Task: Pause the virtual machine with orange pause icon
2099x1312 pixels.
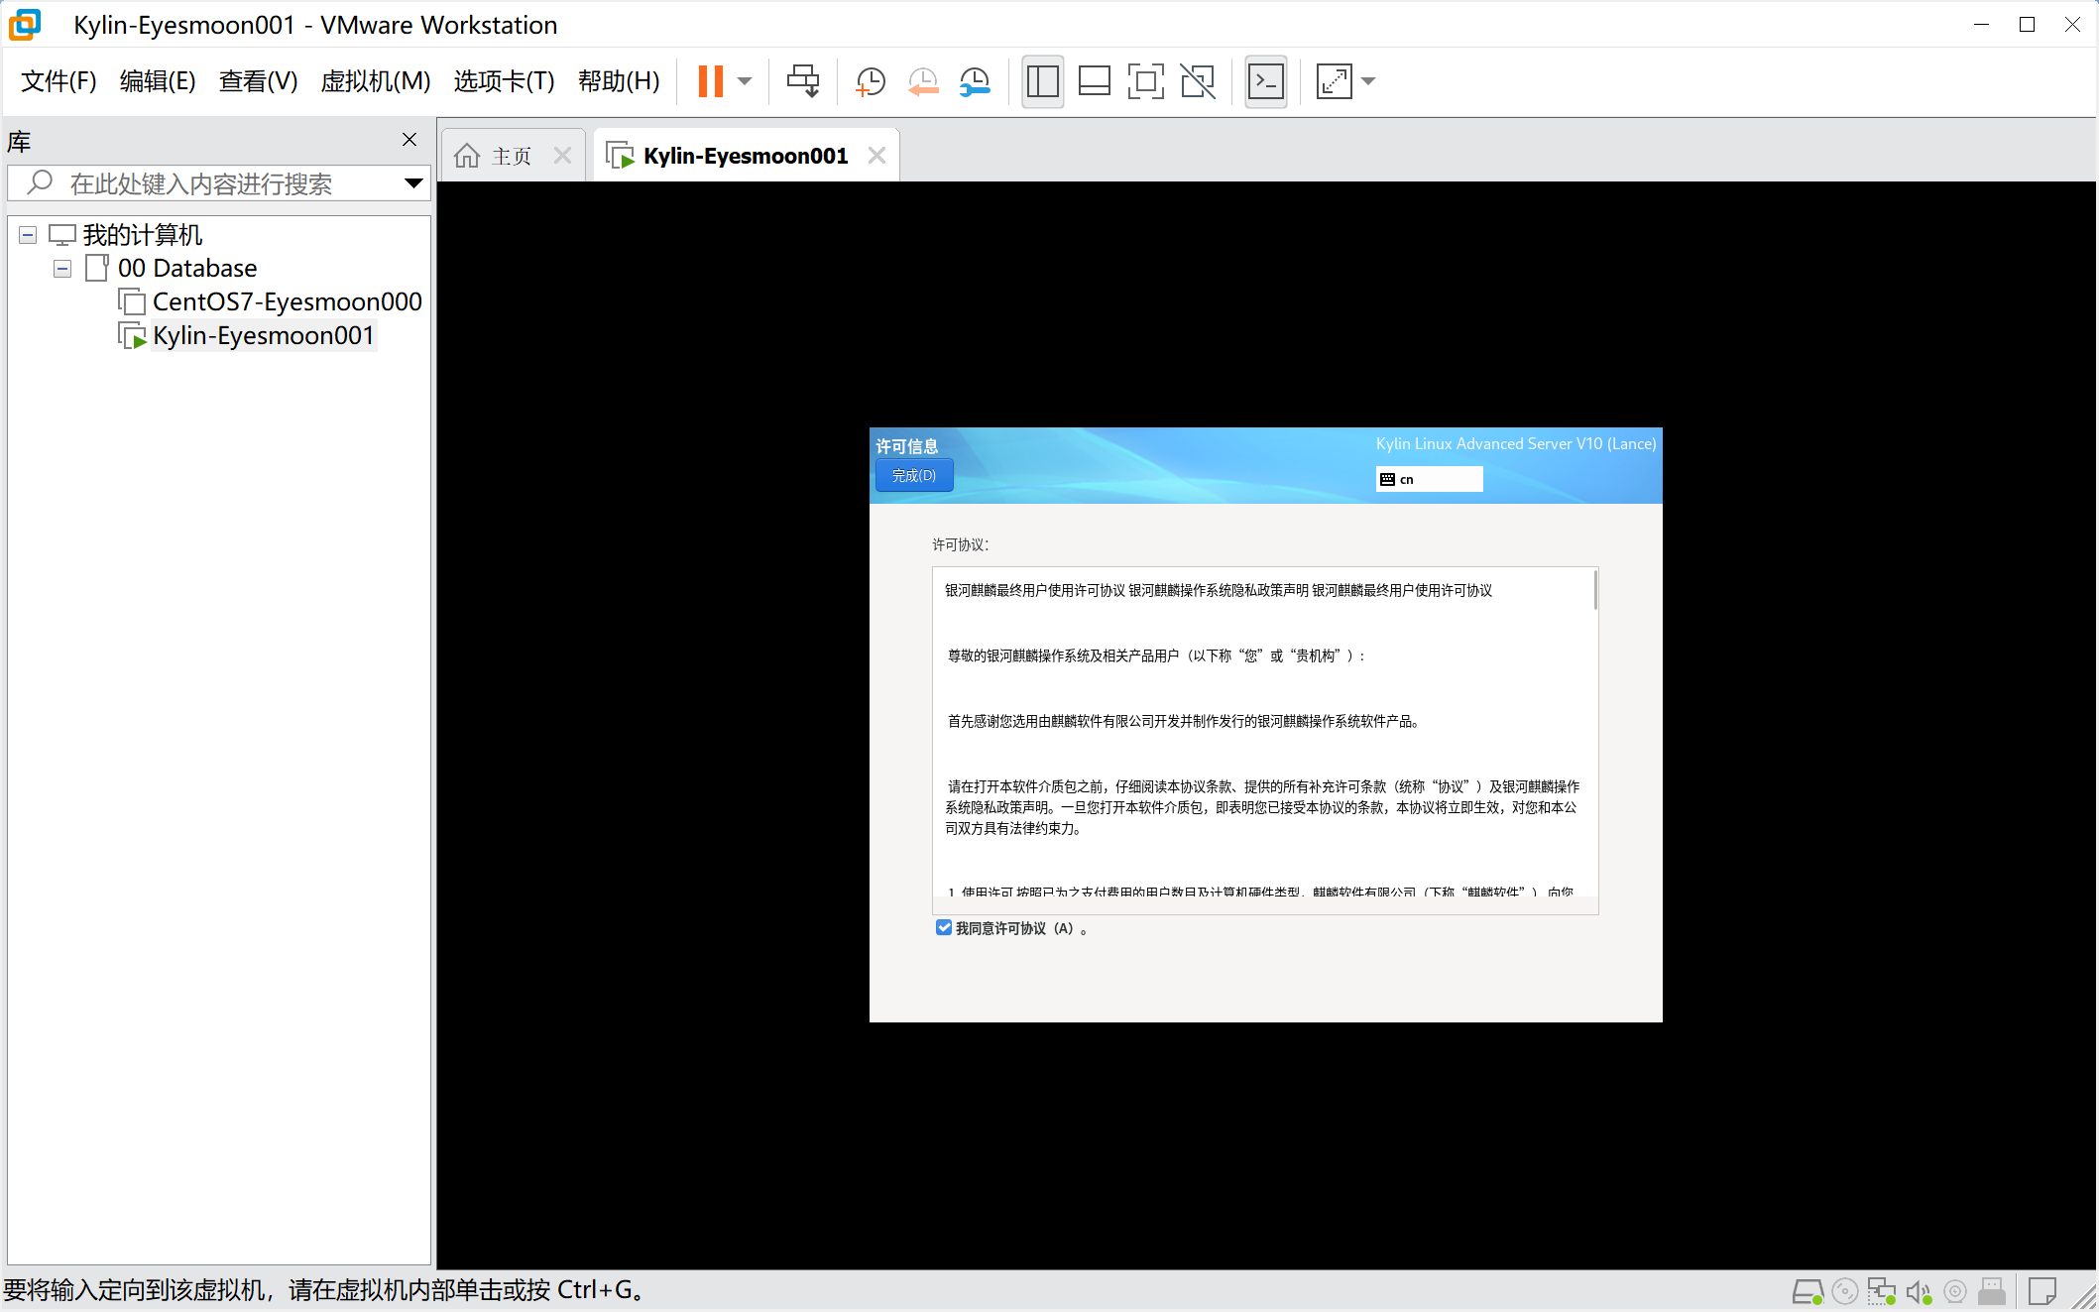Action: (710, 81)
